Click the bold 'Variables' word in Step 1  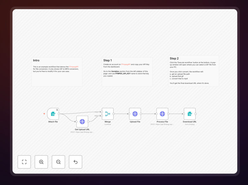click(115, 71)
